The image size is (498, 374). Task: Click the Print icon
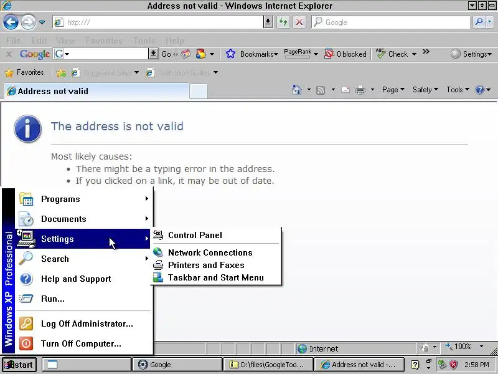point(360,90)
